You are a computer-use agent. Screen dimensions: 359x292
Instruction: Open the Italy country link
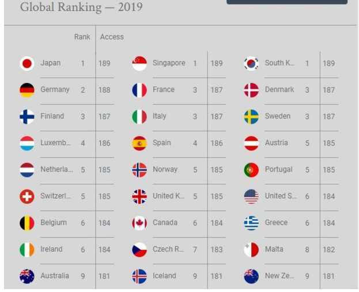[x=160, y=116]
